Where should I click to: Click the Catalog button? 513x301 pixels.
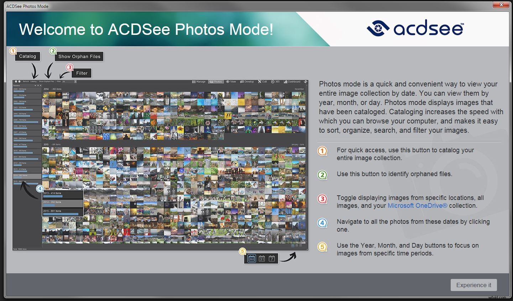(27, 56)
